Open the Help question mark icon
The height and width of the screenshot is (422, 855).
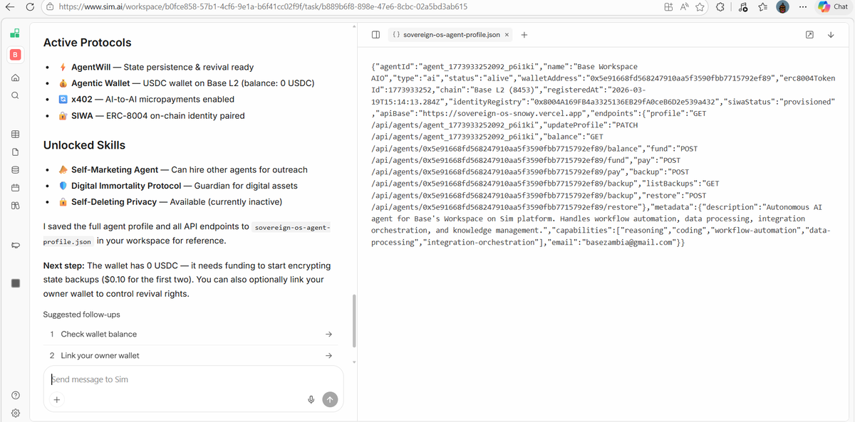click(x=15, y=395)
